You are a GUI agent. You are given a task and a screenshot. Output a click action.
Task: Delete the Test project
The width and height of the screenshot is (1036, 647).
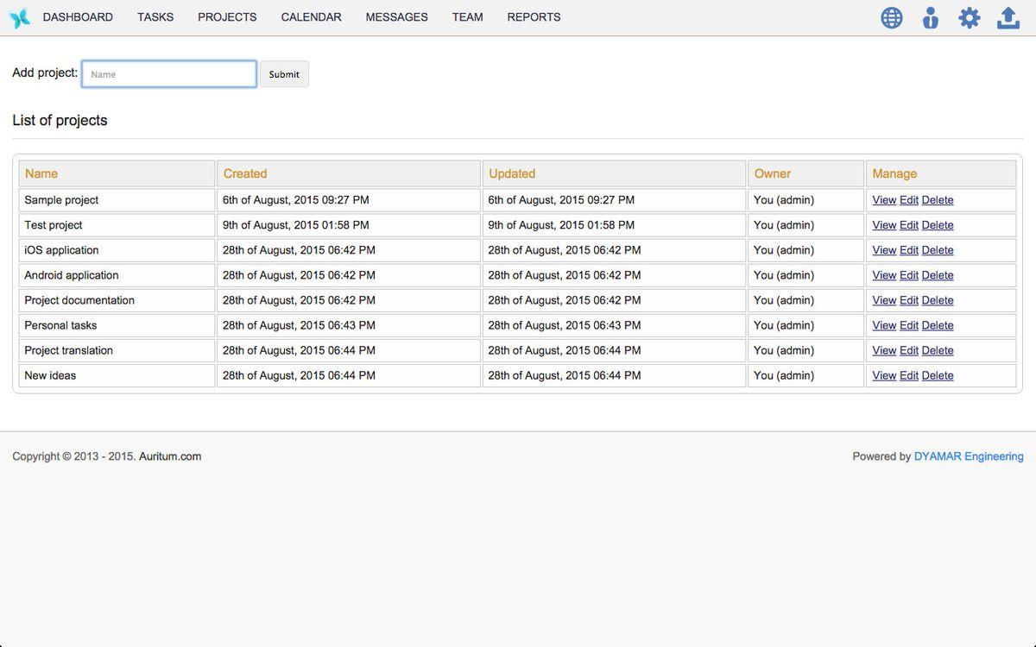coord(938,225)
